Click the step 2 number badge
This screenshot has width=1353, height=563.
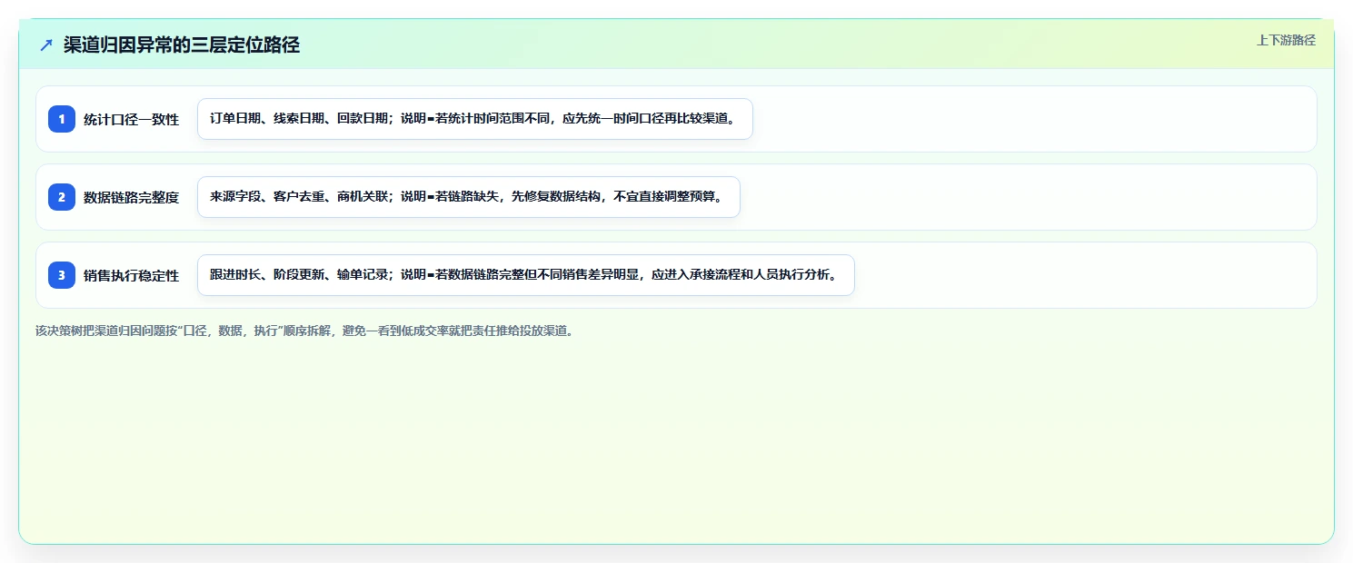tap(62, 197)
